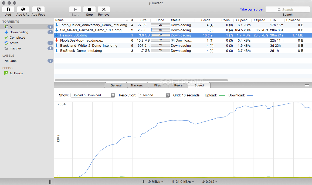Select the BioShock_Demo_Intel.dmg torrent
312x185 pixels.
183,51
